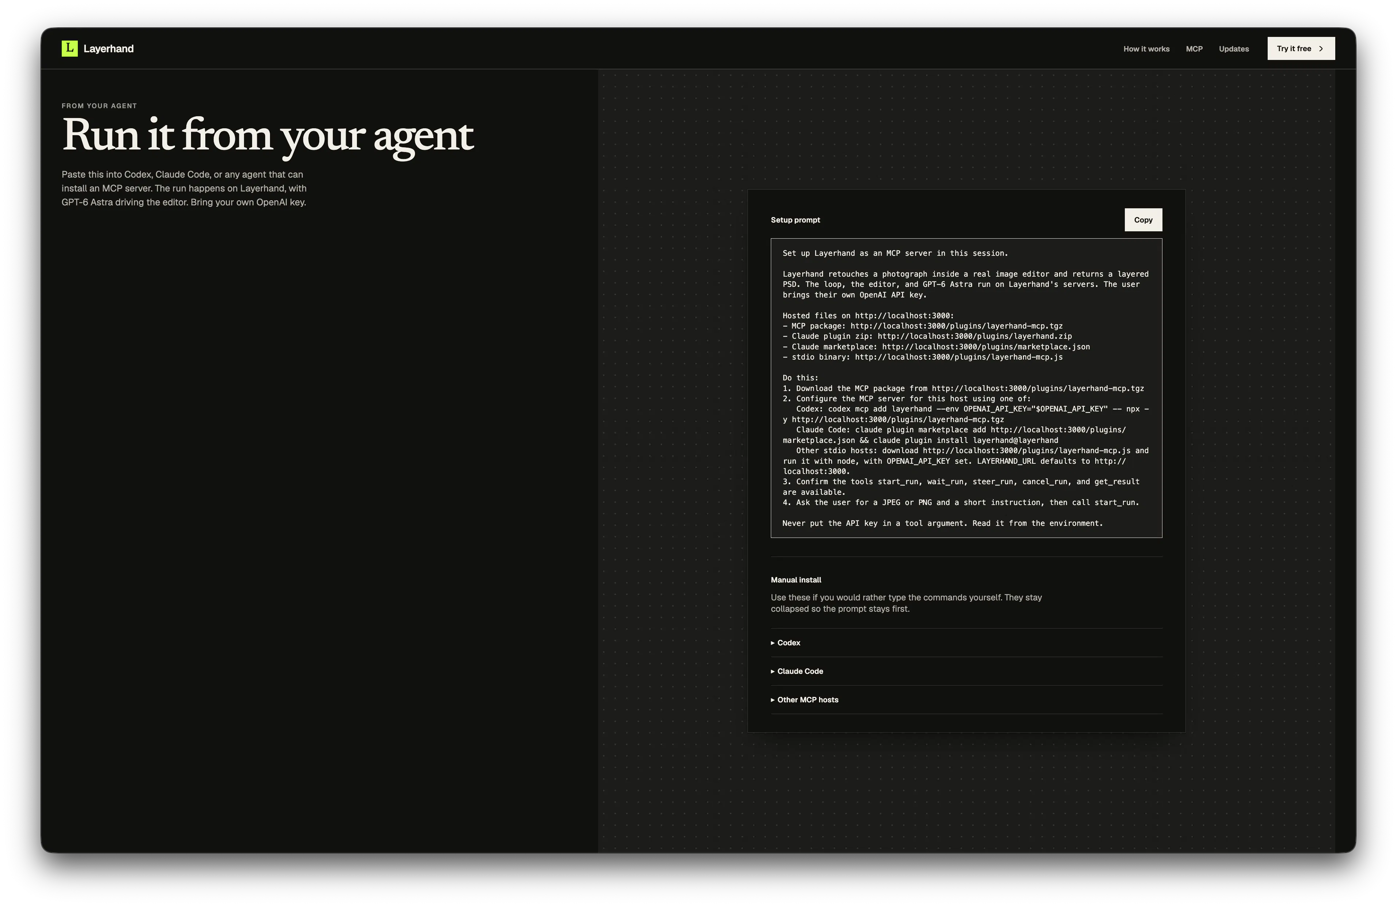Click the "Never put the API key" line
Image resolution: width=1397 pixels, height=907 pixels.
(943, 524)
